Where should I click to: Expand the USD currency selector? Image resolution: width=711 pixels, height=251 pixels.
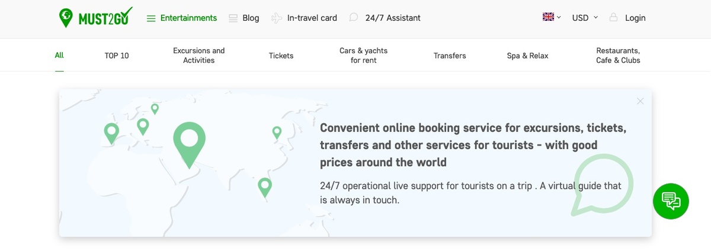(585, 18)
